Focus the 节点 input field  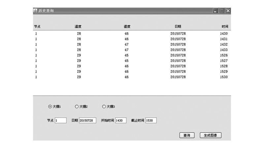60,121
